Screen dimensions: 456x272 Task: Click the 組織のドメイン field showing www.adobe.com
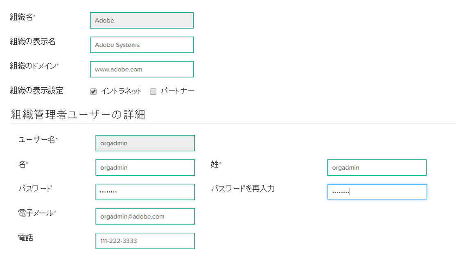pos(142,69)
